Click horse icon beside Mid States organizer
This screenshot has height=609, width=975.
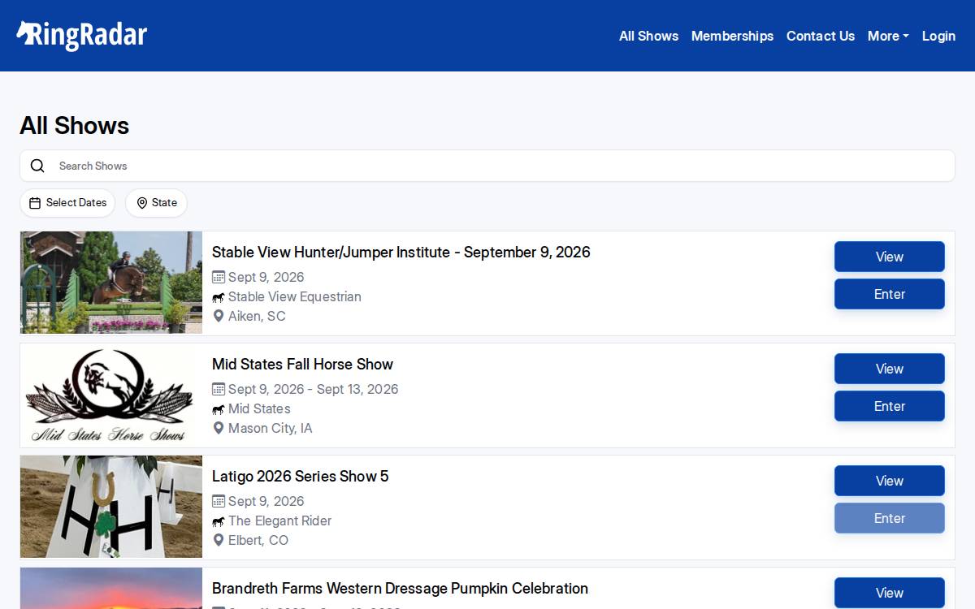(x=219, y=409)
